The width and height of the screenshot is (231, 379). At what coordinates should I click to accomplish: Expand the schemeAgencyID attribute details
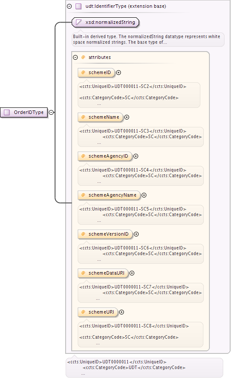pyautogui.click(x=136, y=156)
